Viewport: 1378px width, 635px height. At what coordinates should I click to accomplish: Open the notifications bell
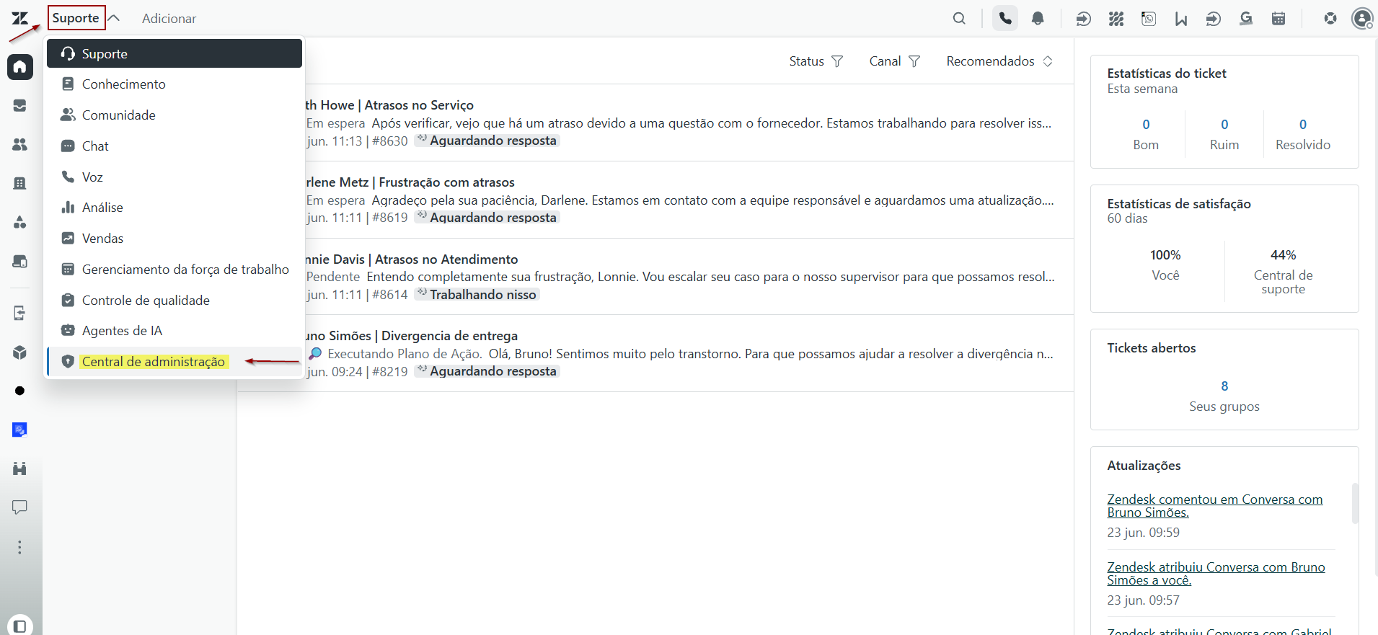click(x=1038, y=18)
